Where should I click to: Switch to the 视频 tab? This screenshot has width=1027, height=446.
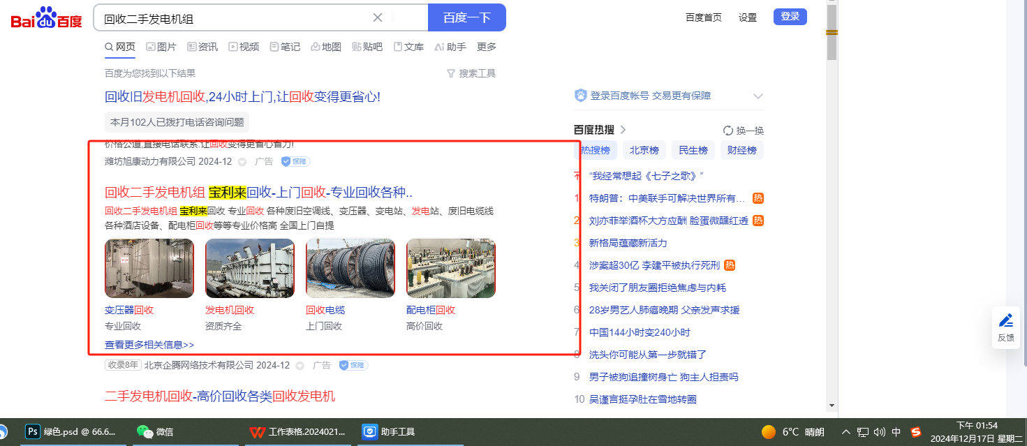pyautogui.click(x=244, y=47)
